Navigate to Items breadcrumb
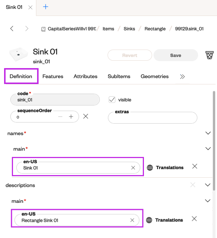Viewport: 217px width, 238px height. tap(108, 29)
